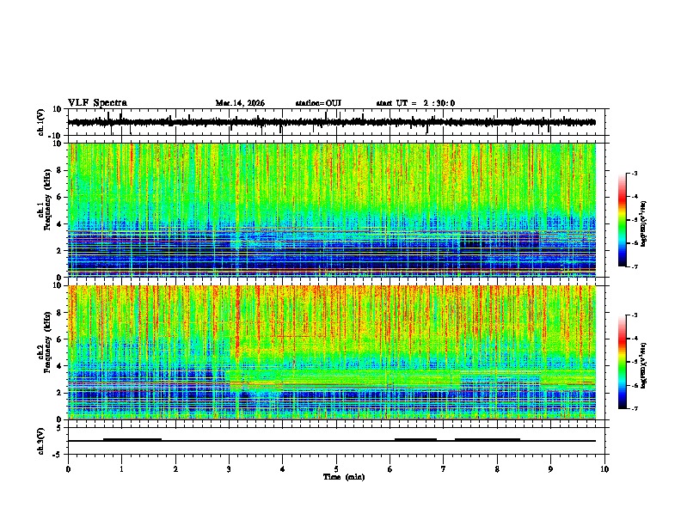This screenshot has width=681, height=526.
Task: Click the "VLF Spectra" plot title
Action: pos(97,103)
